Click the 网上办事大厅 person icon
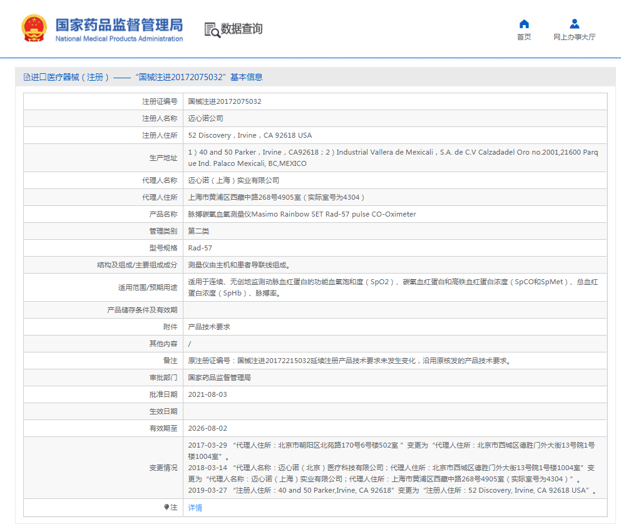 click(574, 24)
